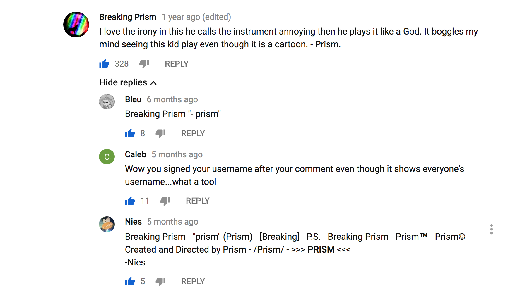520x300 pixels.
Task: Like Caleb's reply
Action: click(130, 201)
